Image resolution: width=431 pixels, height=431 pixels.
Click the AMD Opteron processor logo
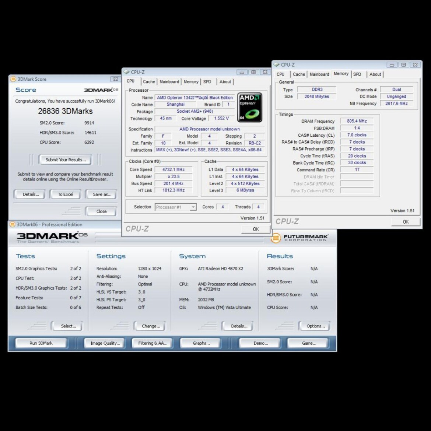tap(249, 107)
